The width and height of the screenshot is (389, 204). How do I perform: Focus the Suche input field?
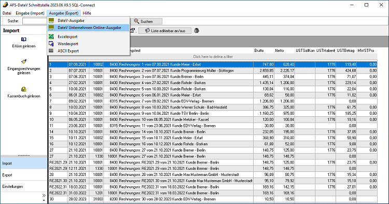click(x=34, y=21)
